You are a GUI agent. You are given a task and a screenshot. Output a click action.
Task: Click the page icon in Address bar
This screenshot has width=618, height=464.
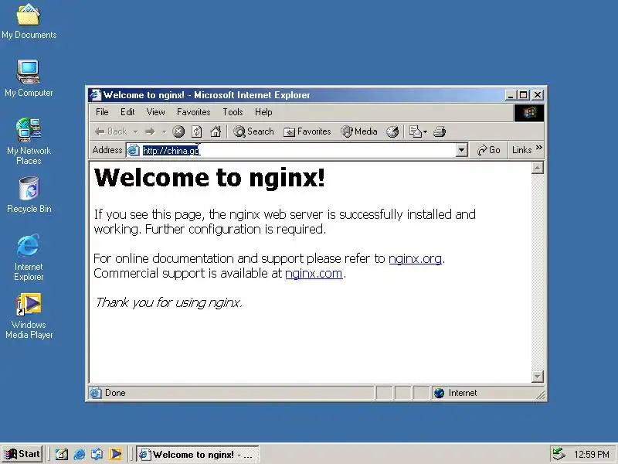134,150
